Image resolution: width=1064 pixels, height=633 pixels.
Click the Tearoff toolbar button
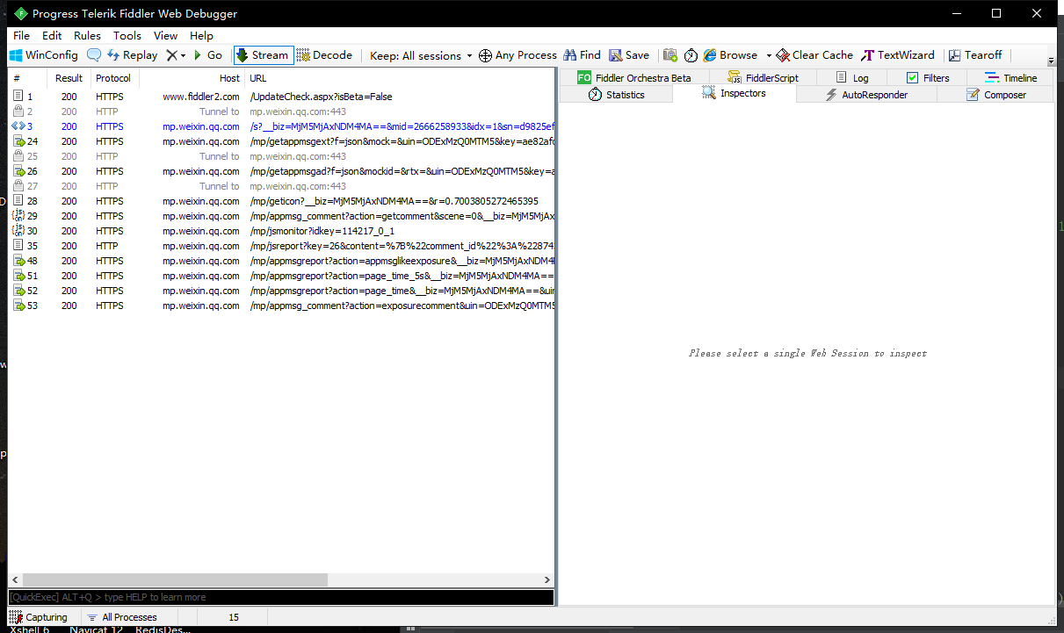974,55
